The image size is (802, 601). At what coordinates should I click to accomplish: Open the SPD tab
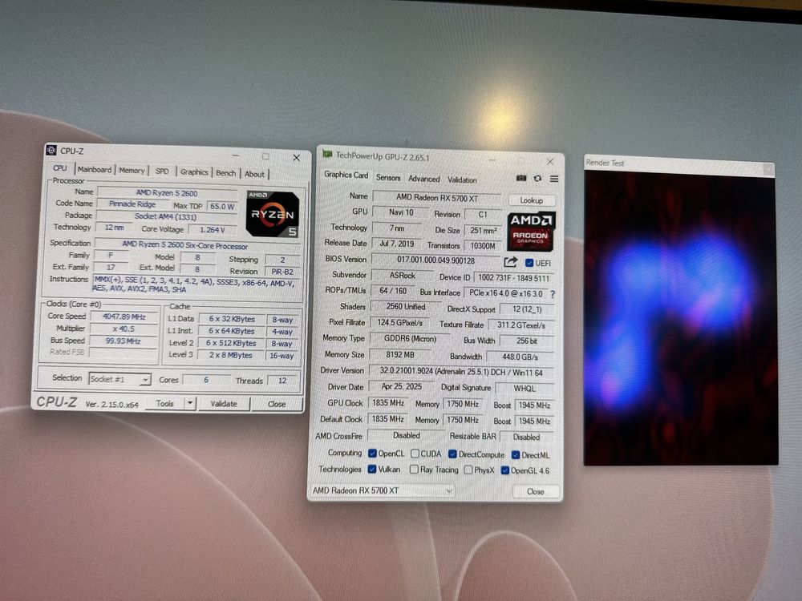[x=162, y=171]
